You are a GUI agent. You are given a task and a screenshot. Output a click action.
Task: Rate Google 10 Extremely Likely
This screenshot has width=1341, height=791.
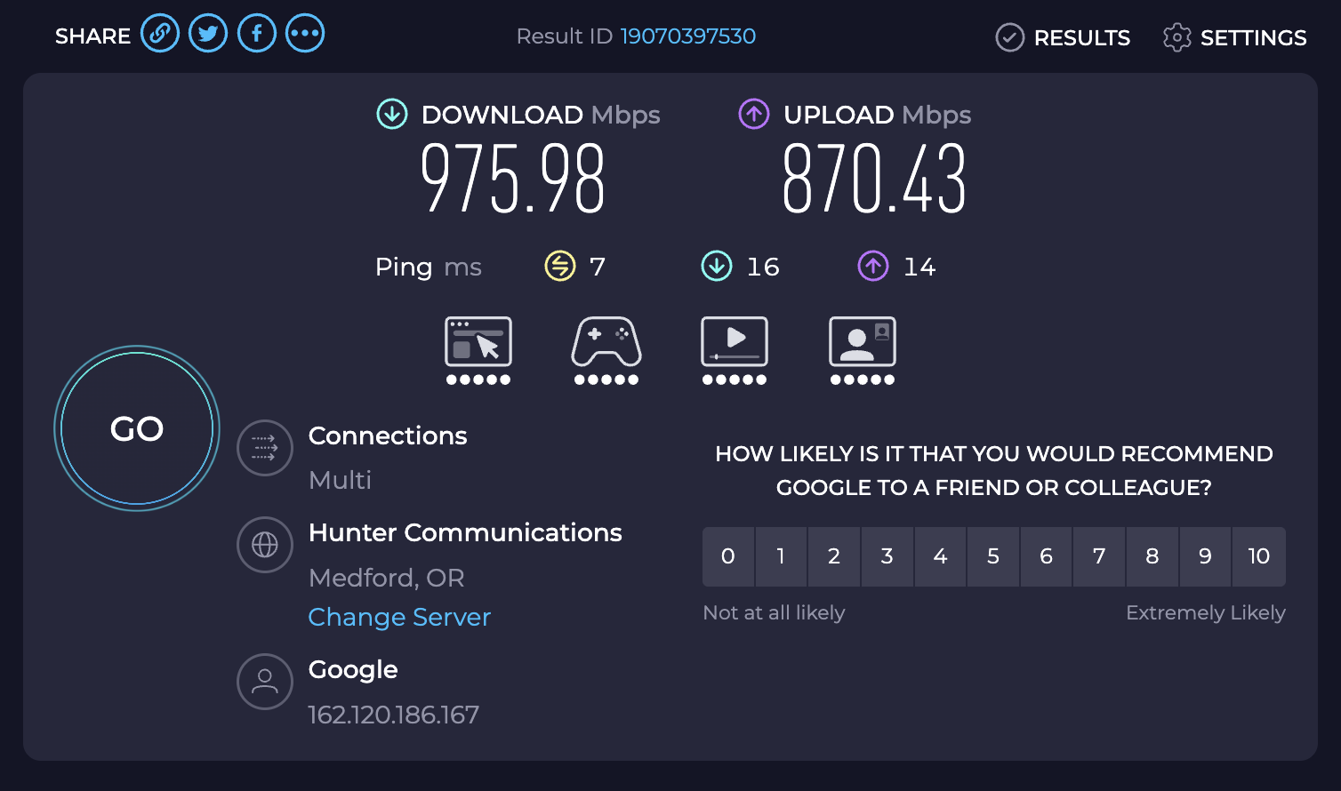[x=1258, y=556]
